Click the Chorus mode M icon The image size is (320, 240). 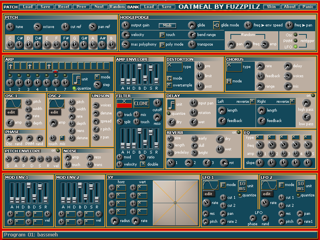229,81
